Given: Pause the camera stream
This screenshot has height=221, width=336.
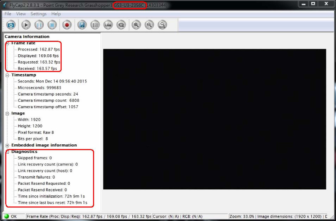Looking at the screenshot, I should (39, 25).
